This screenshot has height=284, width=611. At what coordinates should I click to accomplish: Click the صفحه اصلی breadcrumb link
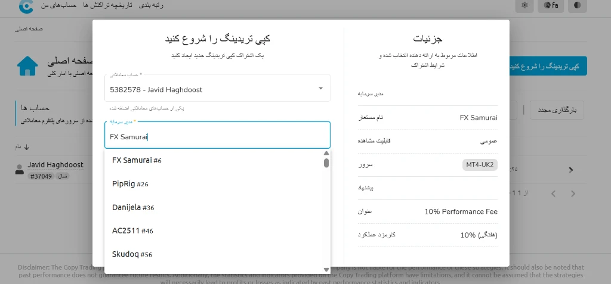click(29, 29)
